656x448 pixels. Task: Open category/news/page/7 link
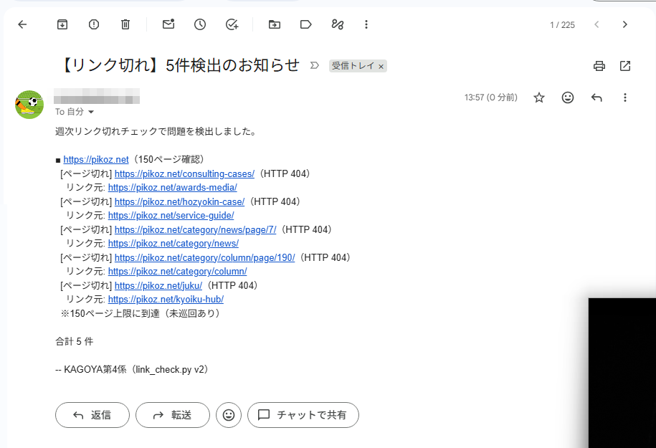196,229
